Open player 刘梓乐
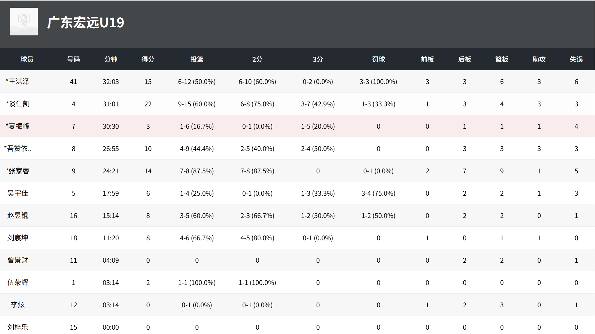The width and height of the screenshot is (595, 334). (18, 327)
